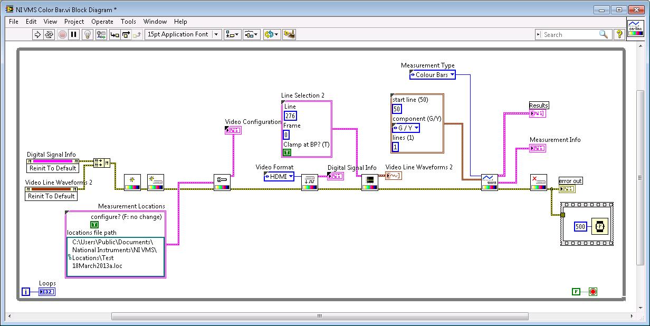The width and height of the screenshot is (650, 326).
Task: Click the Wait (ms) timer function icon
Action: (x=600, y=226)
